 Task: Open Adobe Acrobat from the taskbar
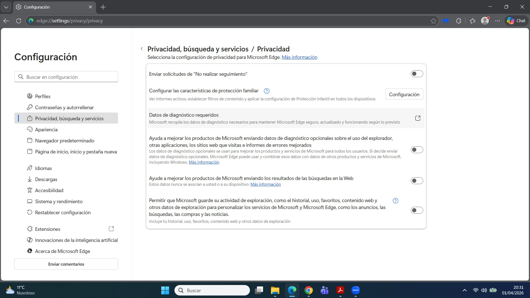click(340, 290)
